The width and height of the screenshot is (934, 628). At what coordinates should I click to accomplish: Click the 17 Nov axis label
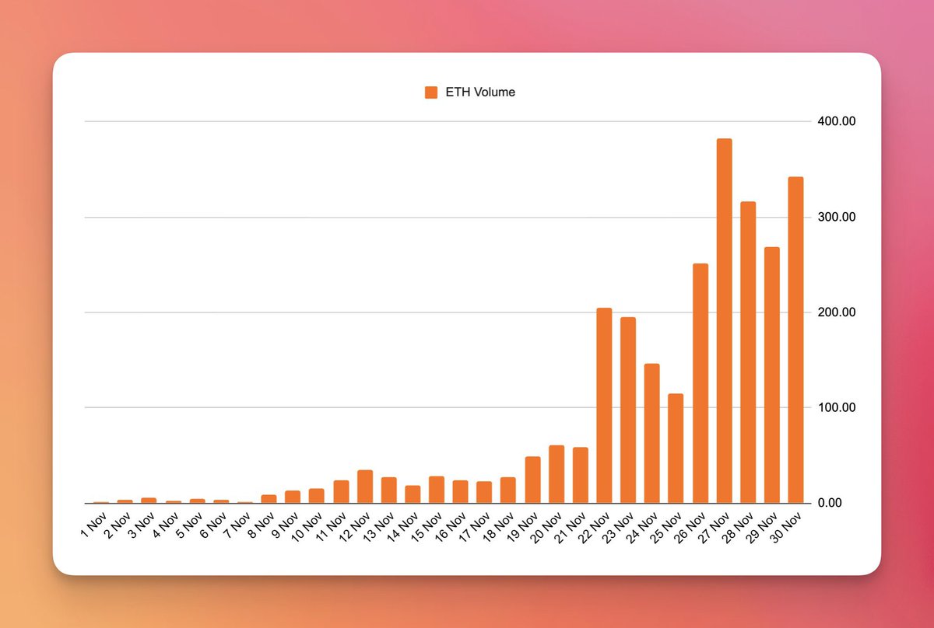[x=474, y=526]
